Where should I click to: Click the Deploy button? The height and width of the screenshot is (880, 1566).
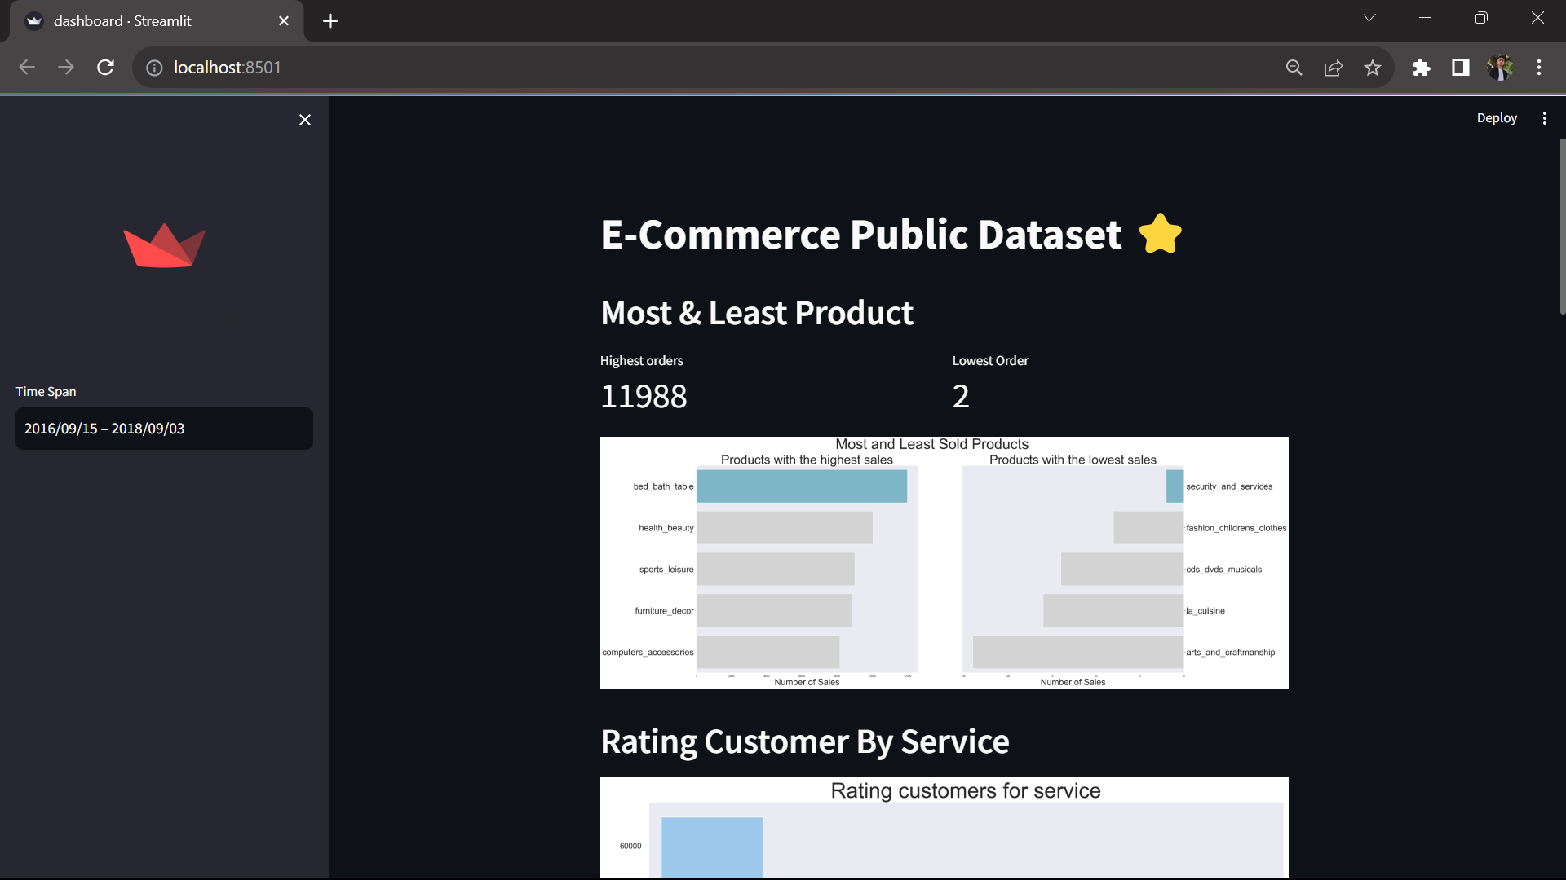pos(1496,118)
